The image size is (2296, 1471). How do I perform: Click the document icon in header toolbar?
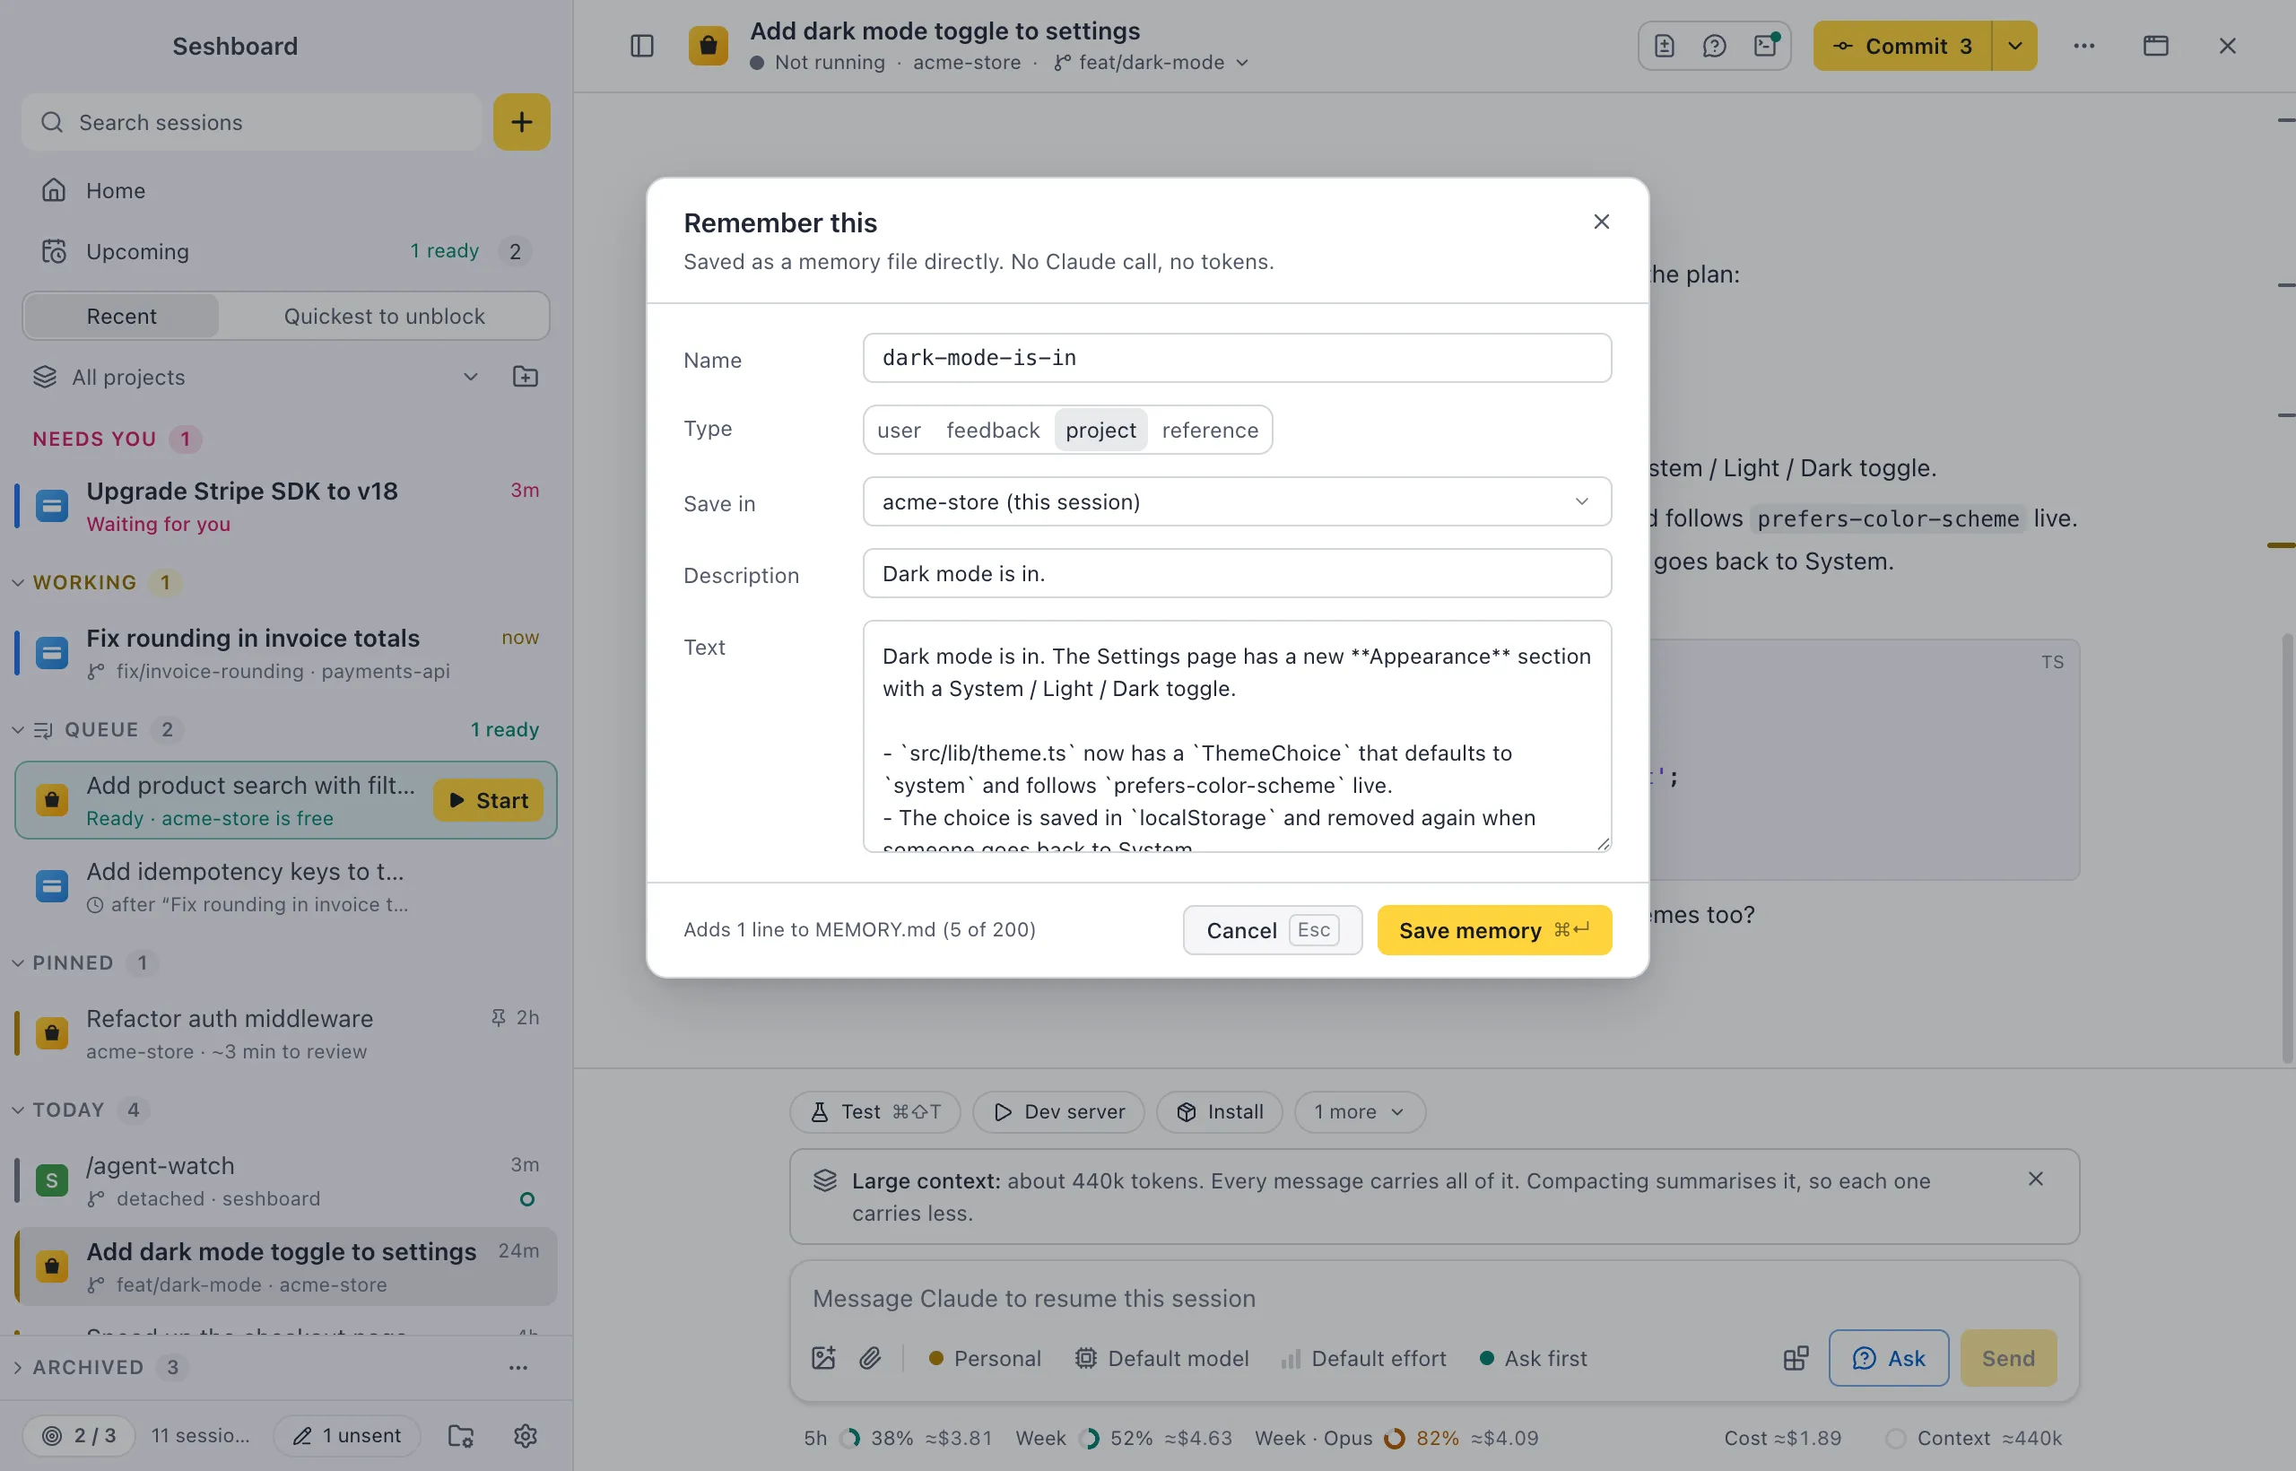coord(1665,46)
